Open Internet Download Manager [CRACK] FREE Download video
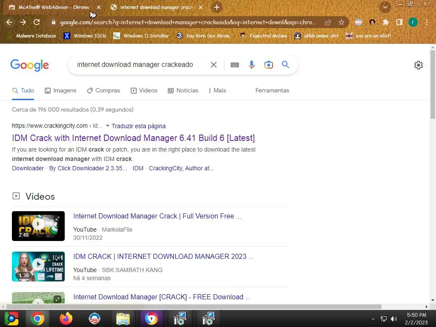Viewport: 436px width, 327px height. 162,297
